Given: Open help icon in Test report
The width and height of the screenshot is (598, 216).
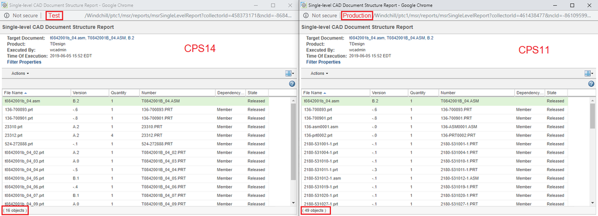Looking at the screenshot, I should pyautogui.click(x=292, y=84).
